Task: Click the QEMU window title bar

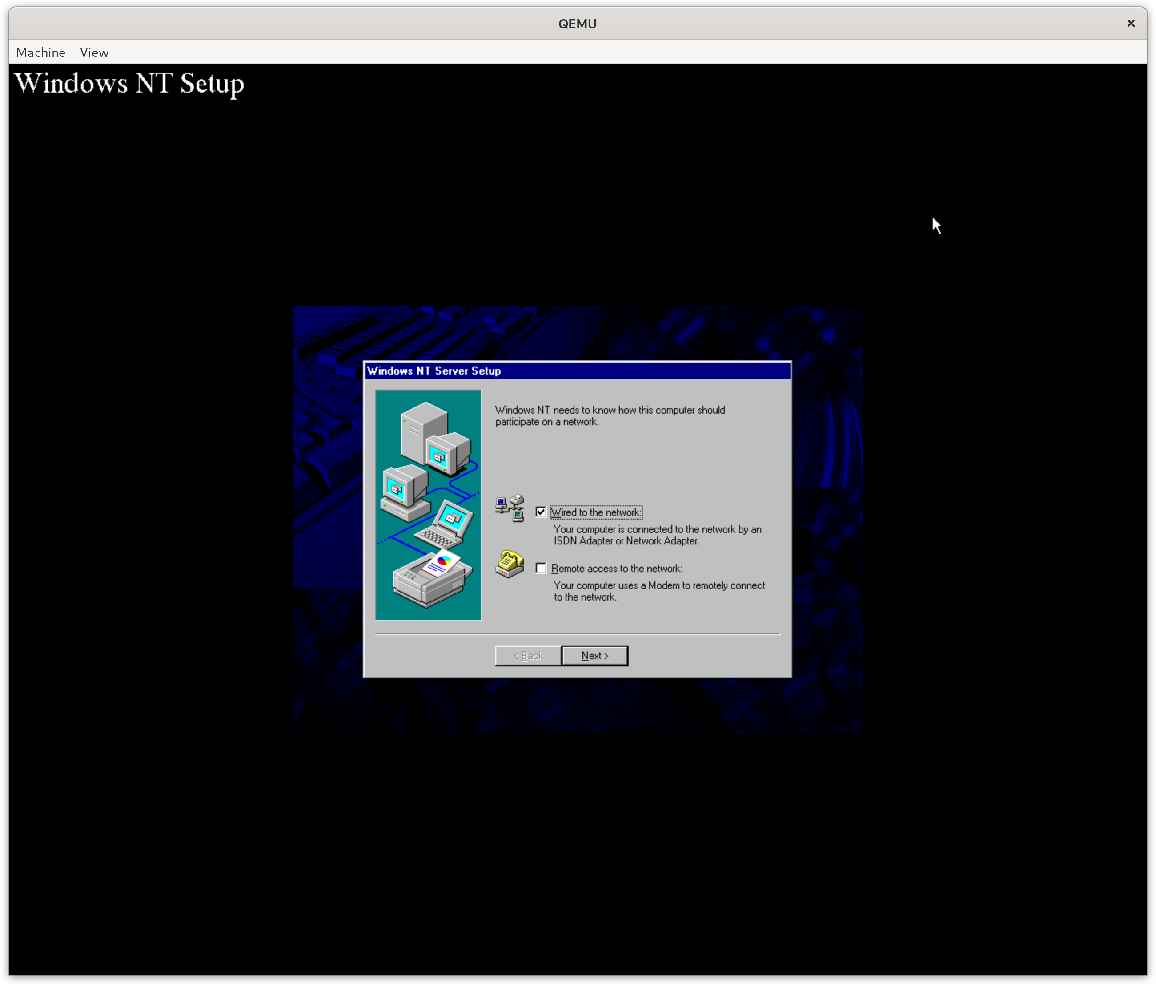Action: 578,24
